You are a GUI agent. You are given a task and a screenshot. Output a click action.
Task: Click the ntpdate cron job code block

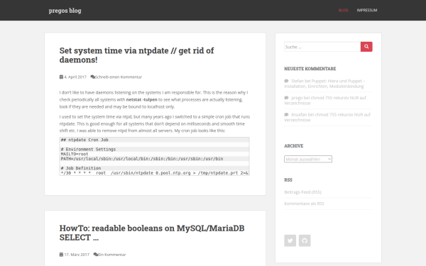point(154,156)
